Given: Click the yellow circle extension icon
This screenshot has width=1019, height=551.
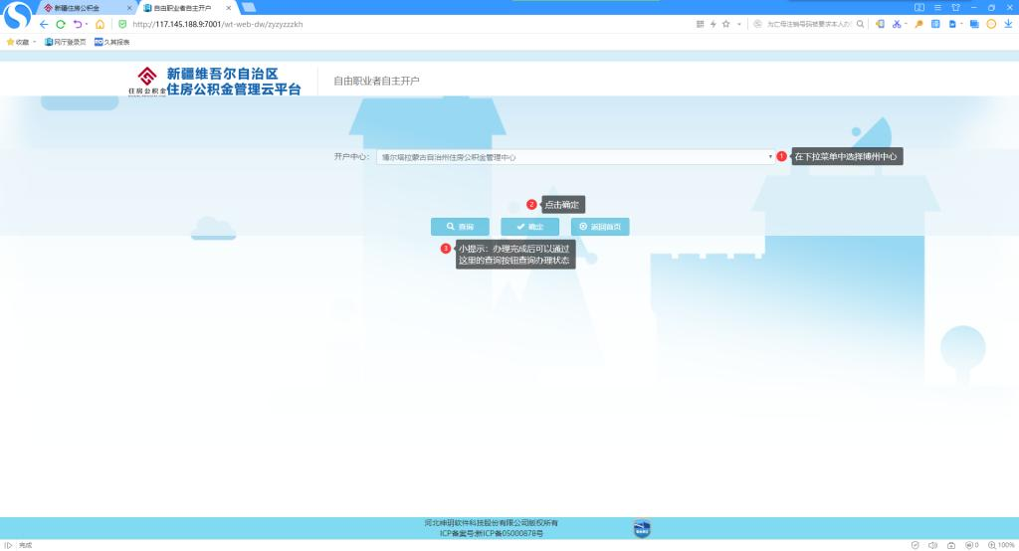Looking at the screenshot, I should click(991, 24).
